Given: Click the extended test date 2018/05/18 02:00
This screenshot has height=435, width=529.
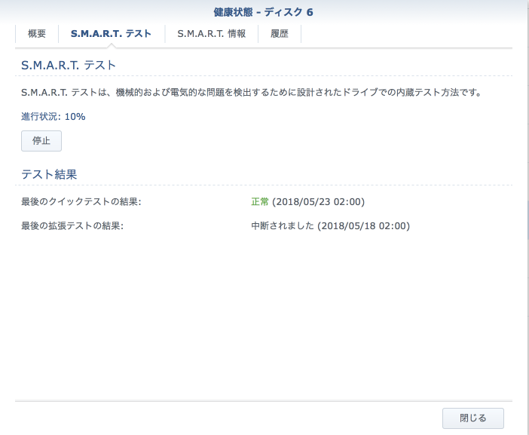Looking at the screenshot, I should click(363, 226).
